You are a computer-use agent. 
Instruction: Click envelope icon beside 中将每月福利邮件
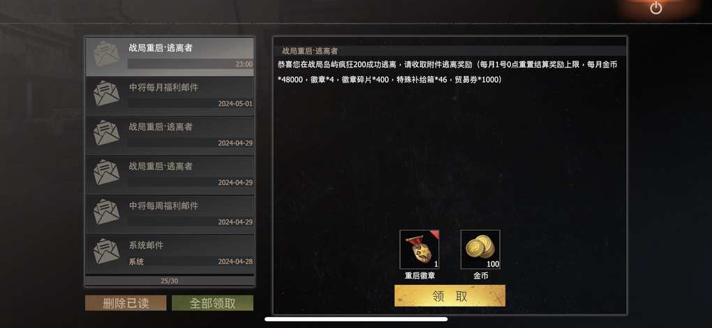[x=106, y=93]
